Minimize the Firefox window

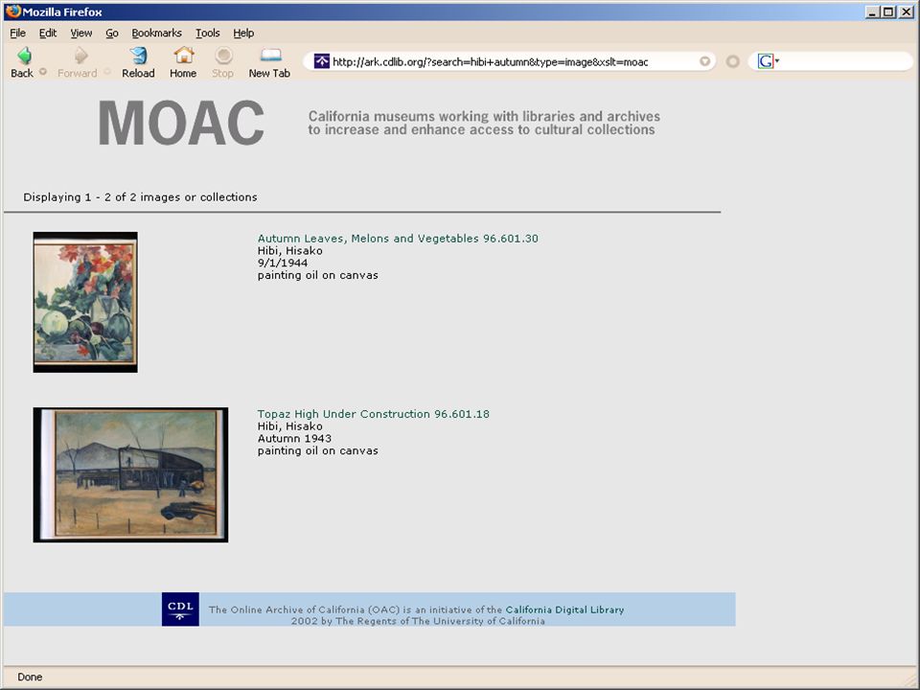coord(872,11)
